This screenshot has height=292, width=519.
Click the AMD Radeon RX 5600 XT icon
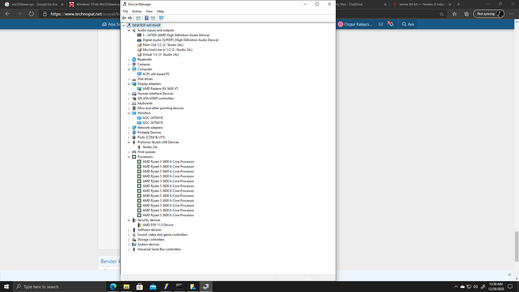139,89
